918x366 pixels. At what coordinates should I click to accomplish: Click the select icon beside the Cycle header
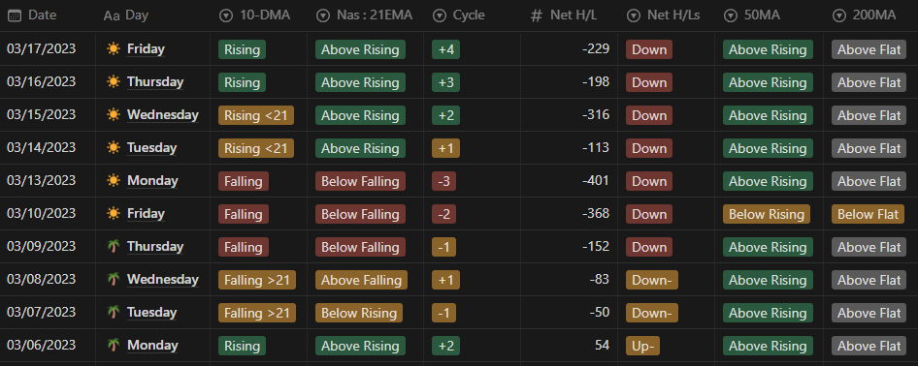pyautogui.click(x=439, y=15)
